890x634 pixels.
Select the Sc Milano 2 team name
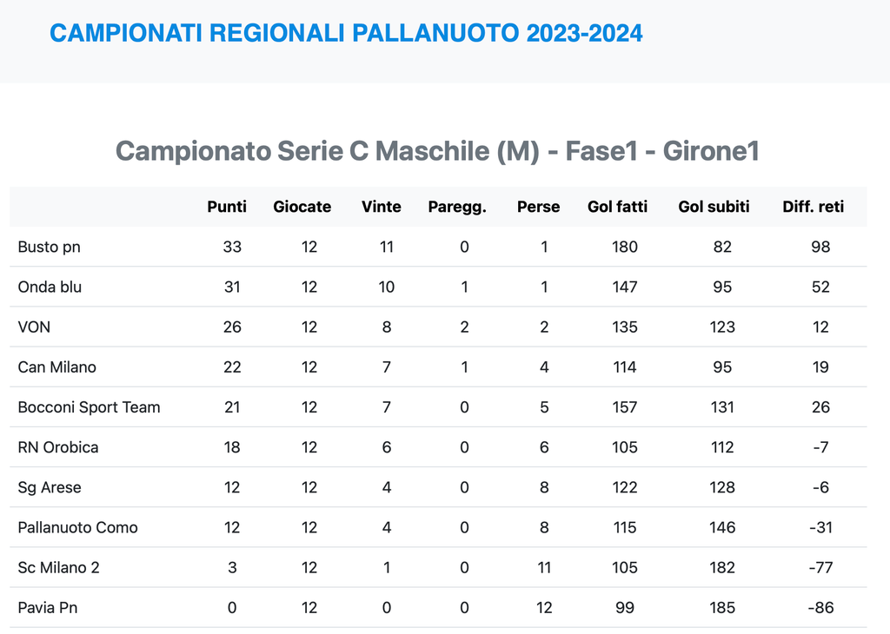coord(59,567)
